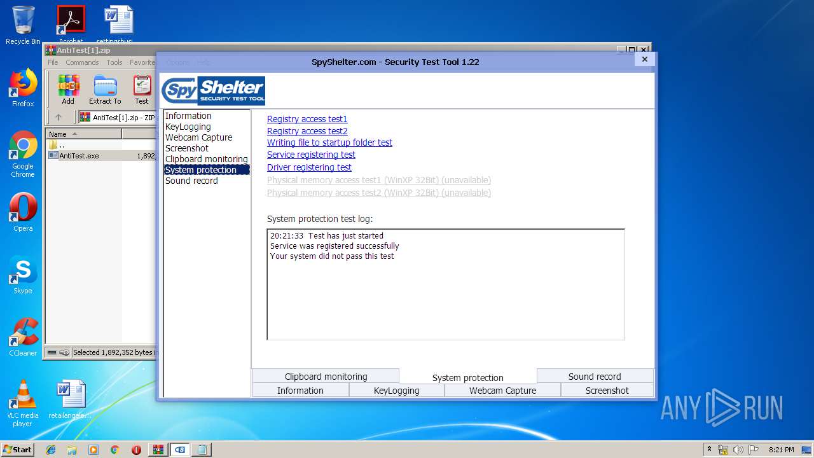814x458 pixels.
Task: Switch to the Webcam Capture tab
Action: (502, 391)
